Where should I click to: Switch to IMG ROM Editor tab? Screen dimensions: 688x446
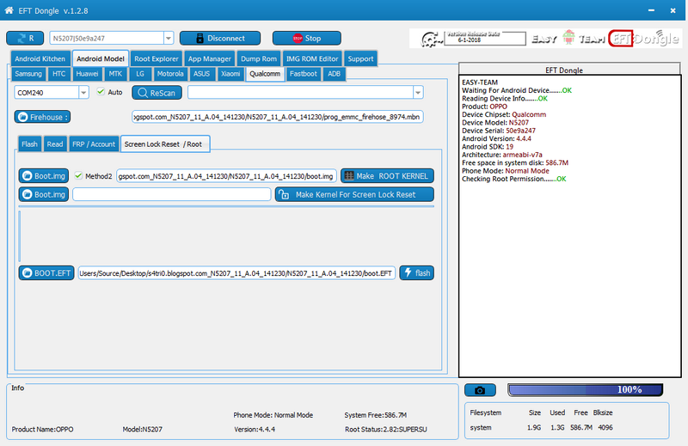pos(312,58)
